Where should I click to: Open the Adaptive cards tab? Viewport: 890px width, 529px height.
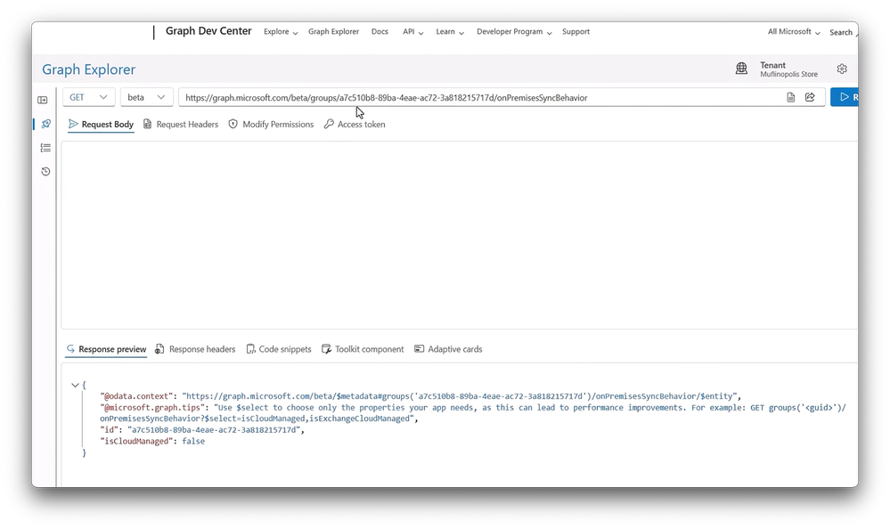[448, 349]
